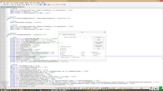Open the Encoding menu

[16, 3]
